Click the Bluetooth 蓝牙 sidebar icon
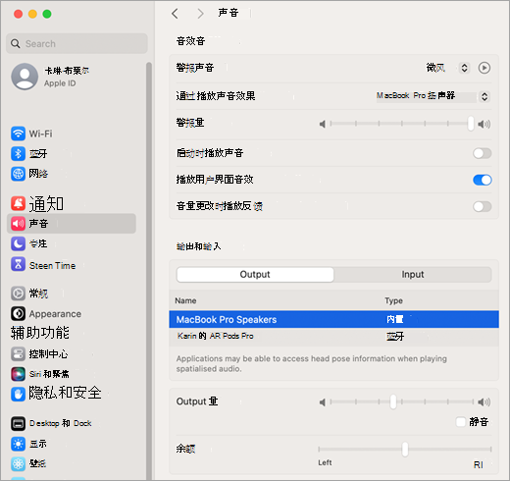This screenshot has width=510, height=481. (18, 153)
